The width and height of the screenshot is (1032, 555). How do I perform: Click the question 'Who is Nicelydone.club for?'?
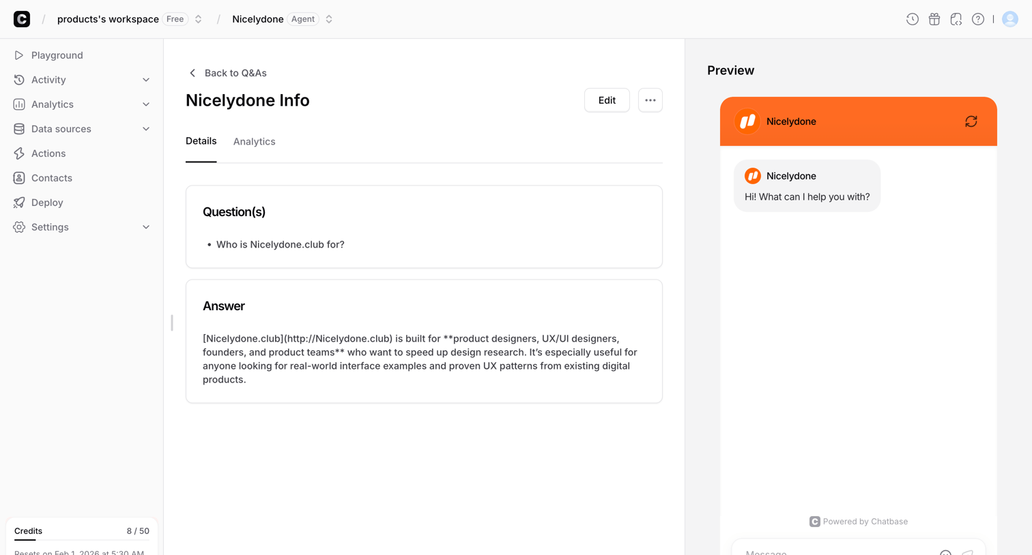point(280,244)
